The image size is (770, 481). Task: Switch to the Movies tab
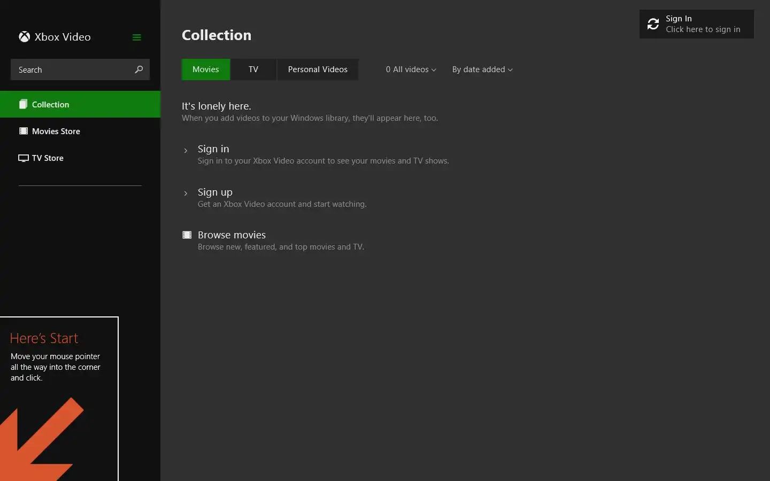pyautogui.click(x=206, y=69)
